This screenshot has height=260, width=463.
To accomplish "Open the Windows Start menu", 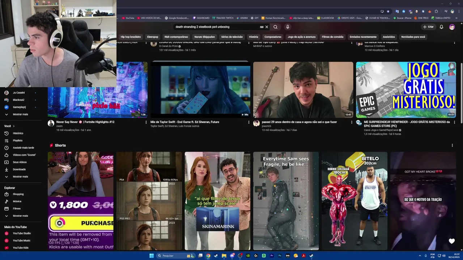I will click(x=152, y=256).
